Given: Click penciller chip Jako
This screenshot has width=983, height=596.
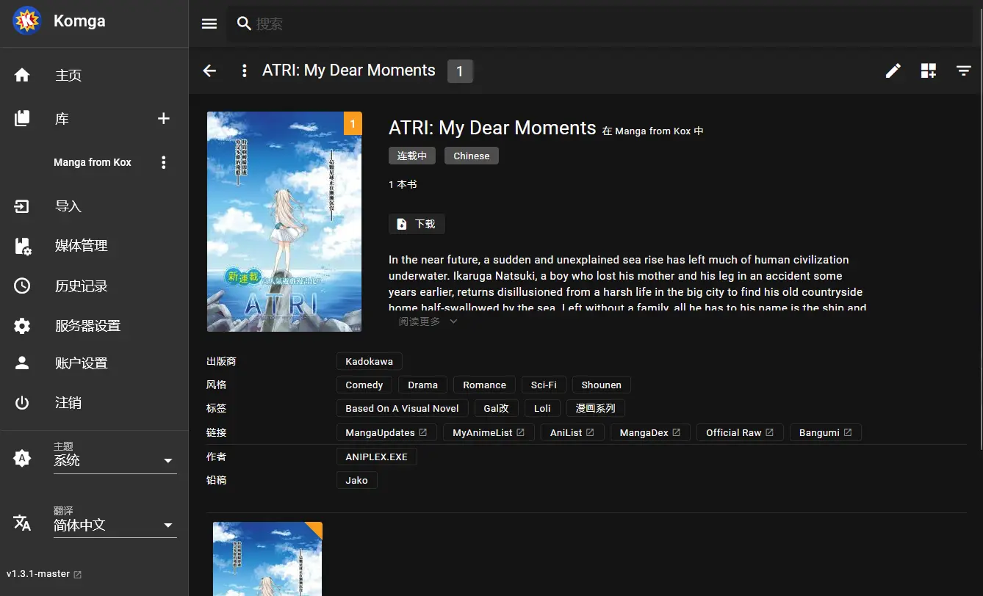Looking at the screenshot, I should tap(357, 480).
